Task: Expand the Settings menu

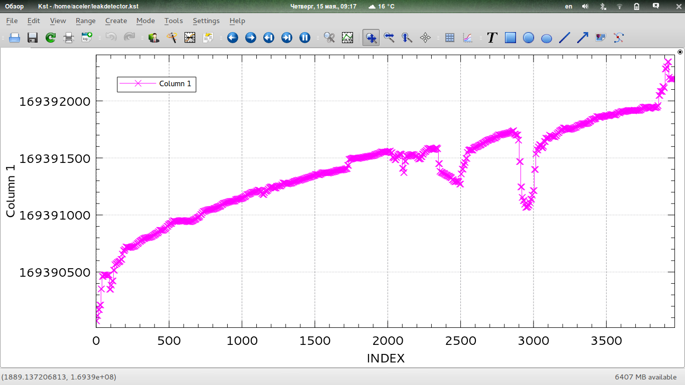Action: 206,21
